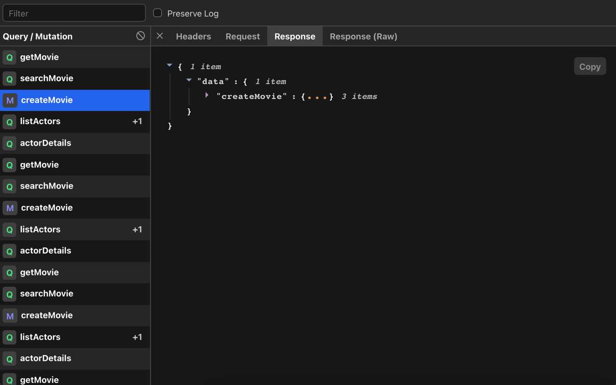Click the circle-slash clear icon beside Query / Mutation
This screenshot has height=385, width=616.
point(140,36)
